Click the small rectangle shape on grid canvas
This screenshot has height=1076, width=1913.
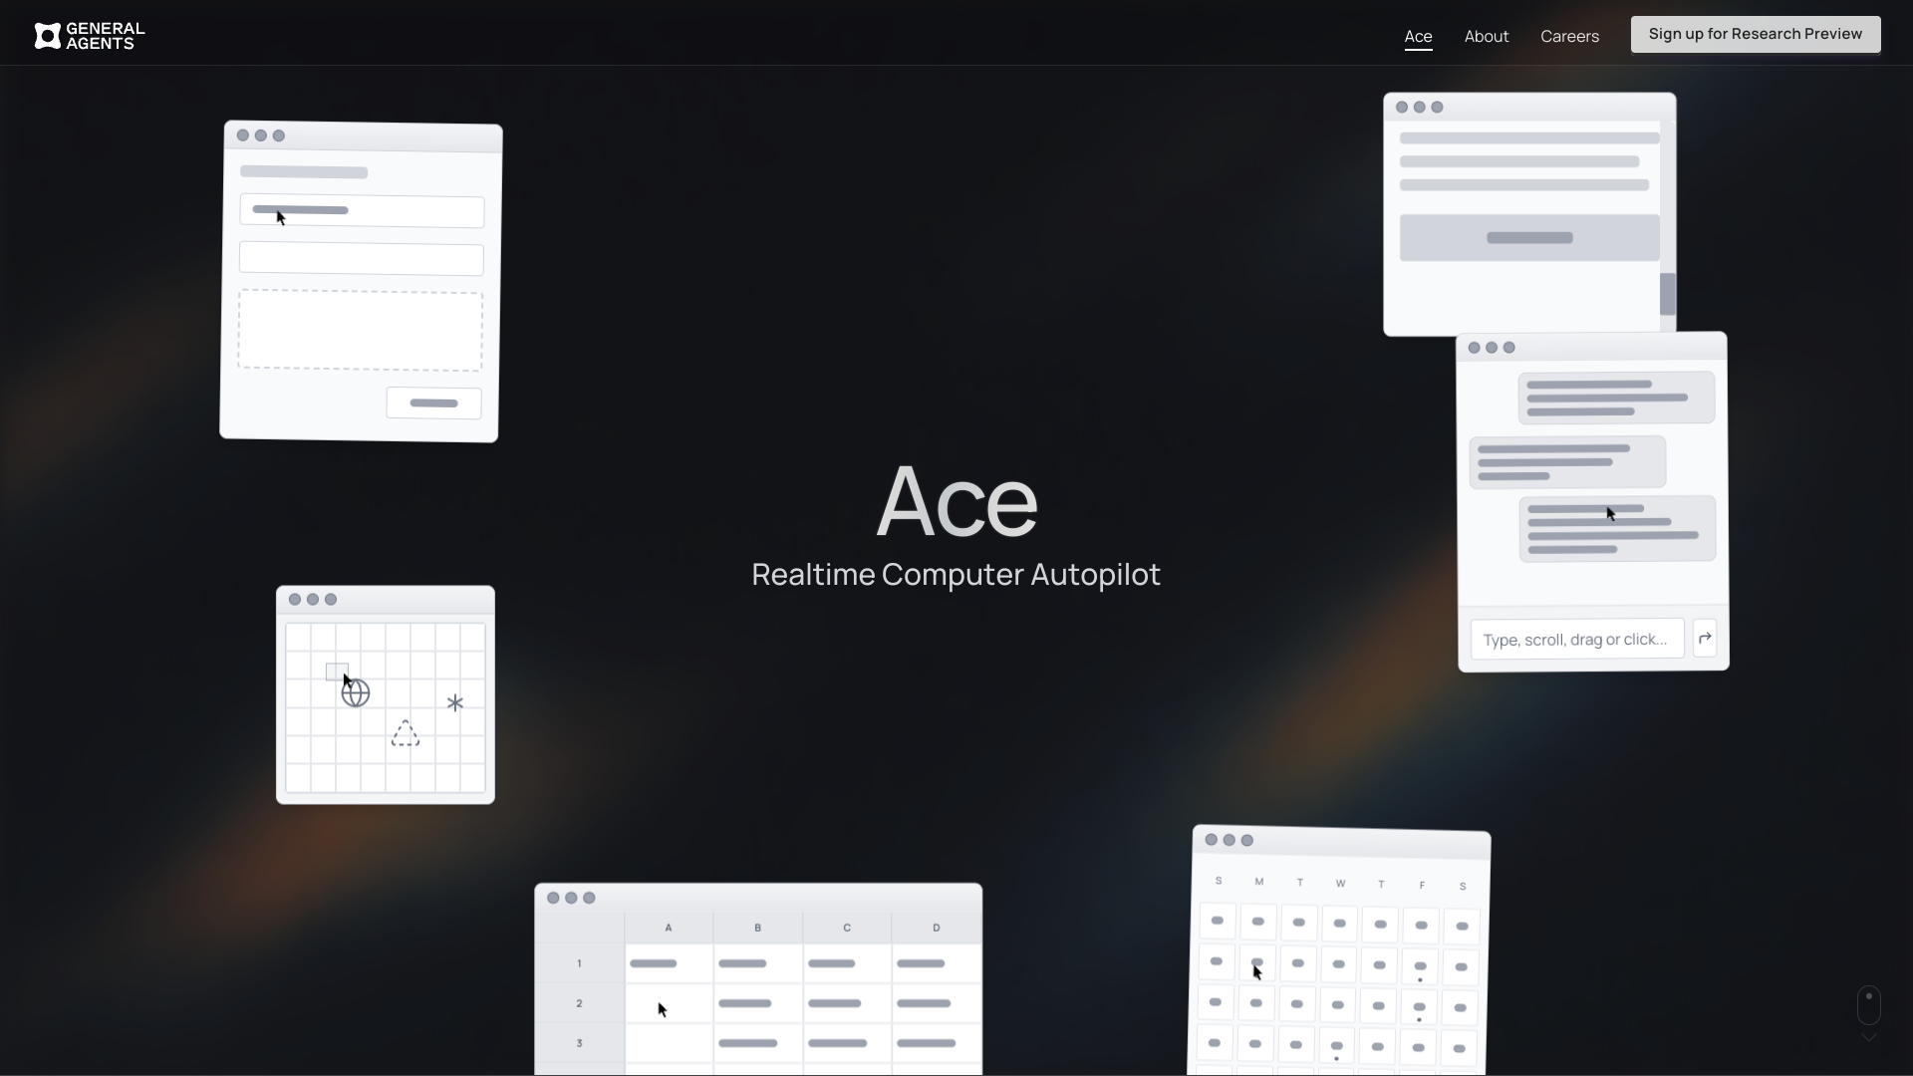pos(336,672)
